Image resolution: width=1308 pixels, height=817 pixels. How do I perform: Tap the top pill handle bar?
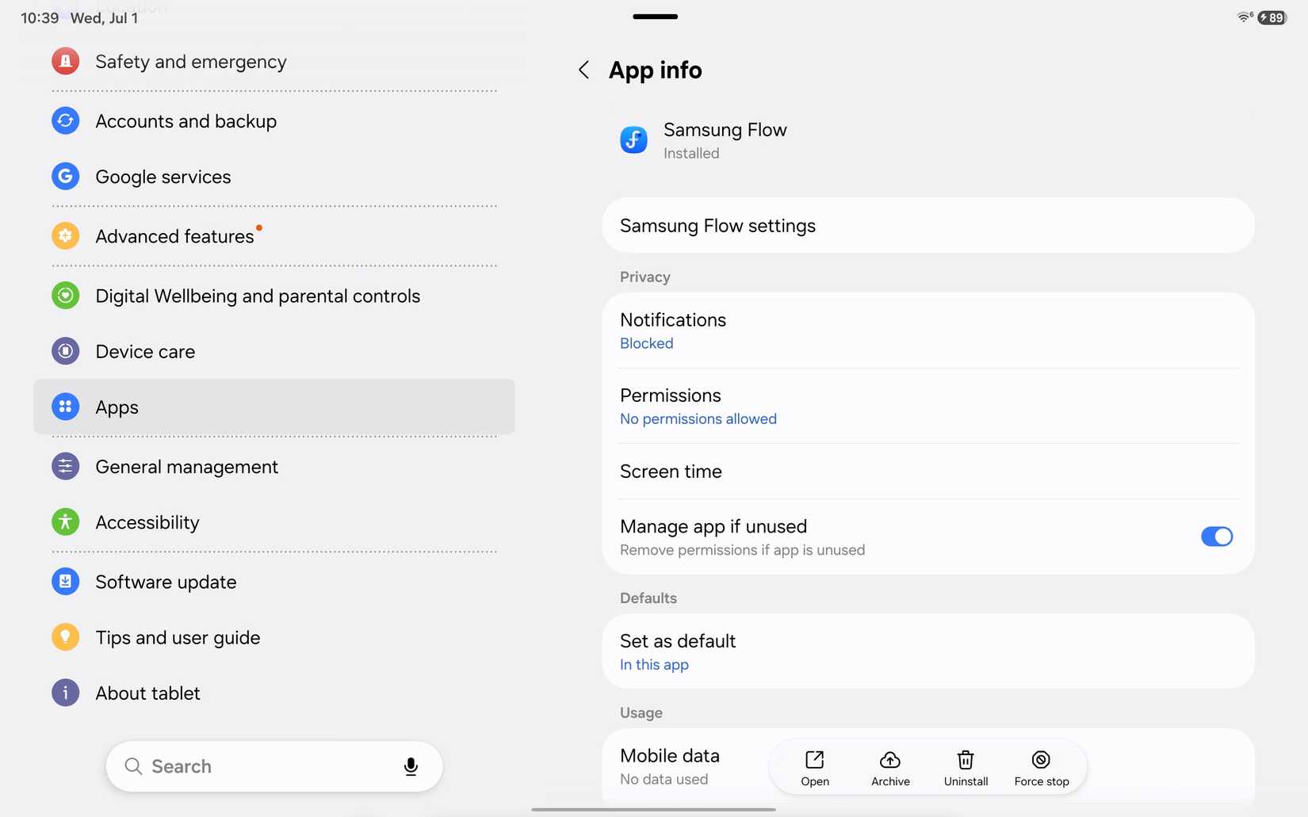(655, 16)
